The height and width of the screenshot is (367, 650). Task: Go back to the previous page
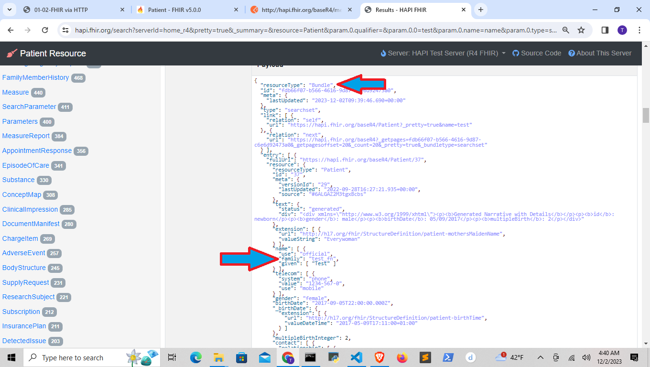pos(11,30)
